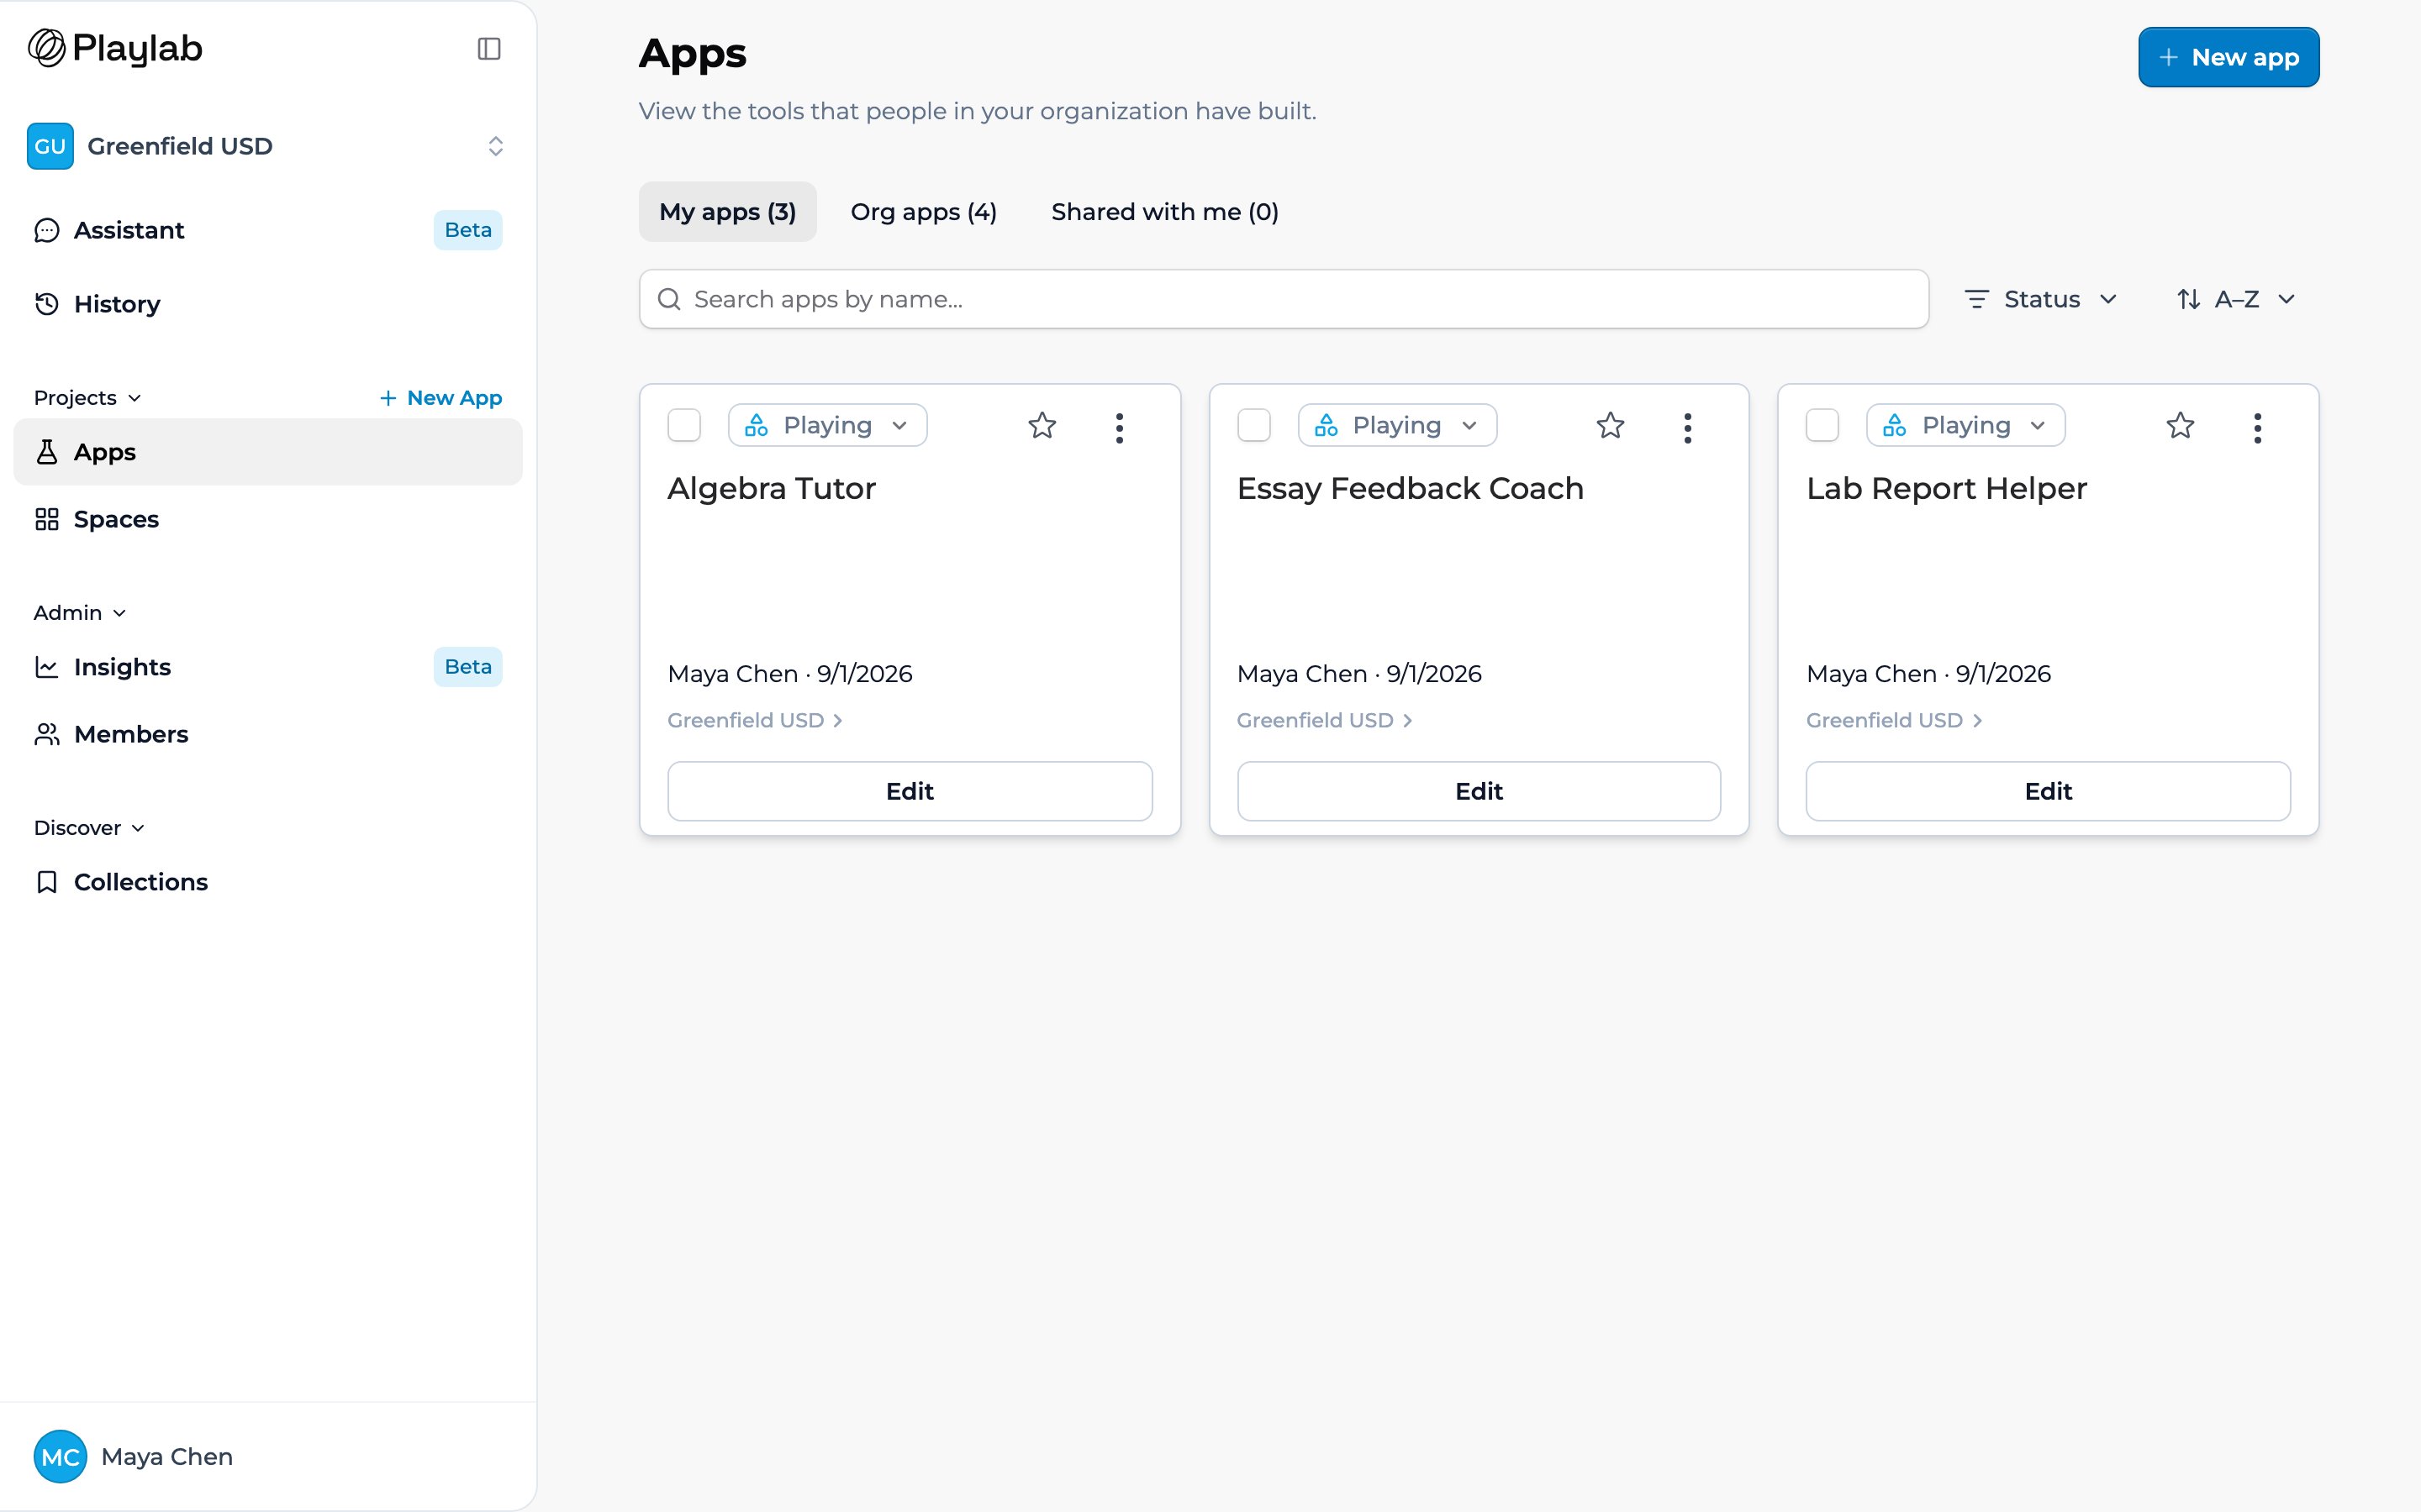Switch to the My apps (3) tab
2421x1512 pixels.
click(x=727, y=212)
